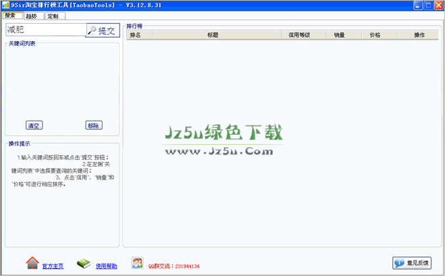
Task: Open 意见反馈 feedback button
Action: 412,263
